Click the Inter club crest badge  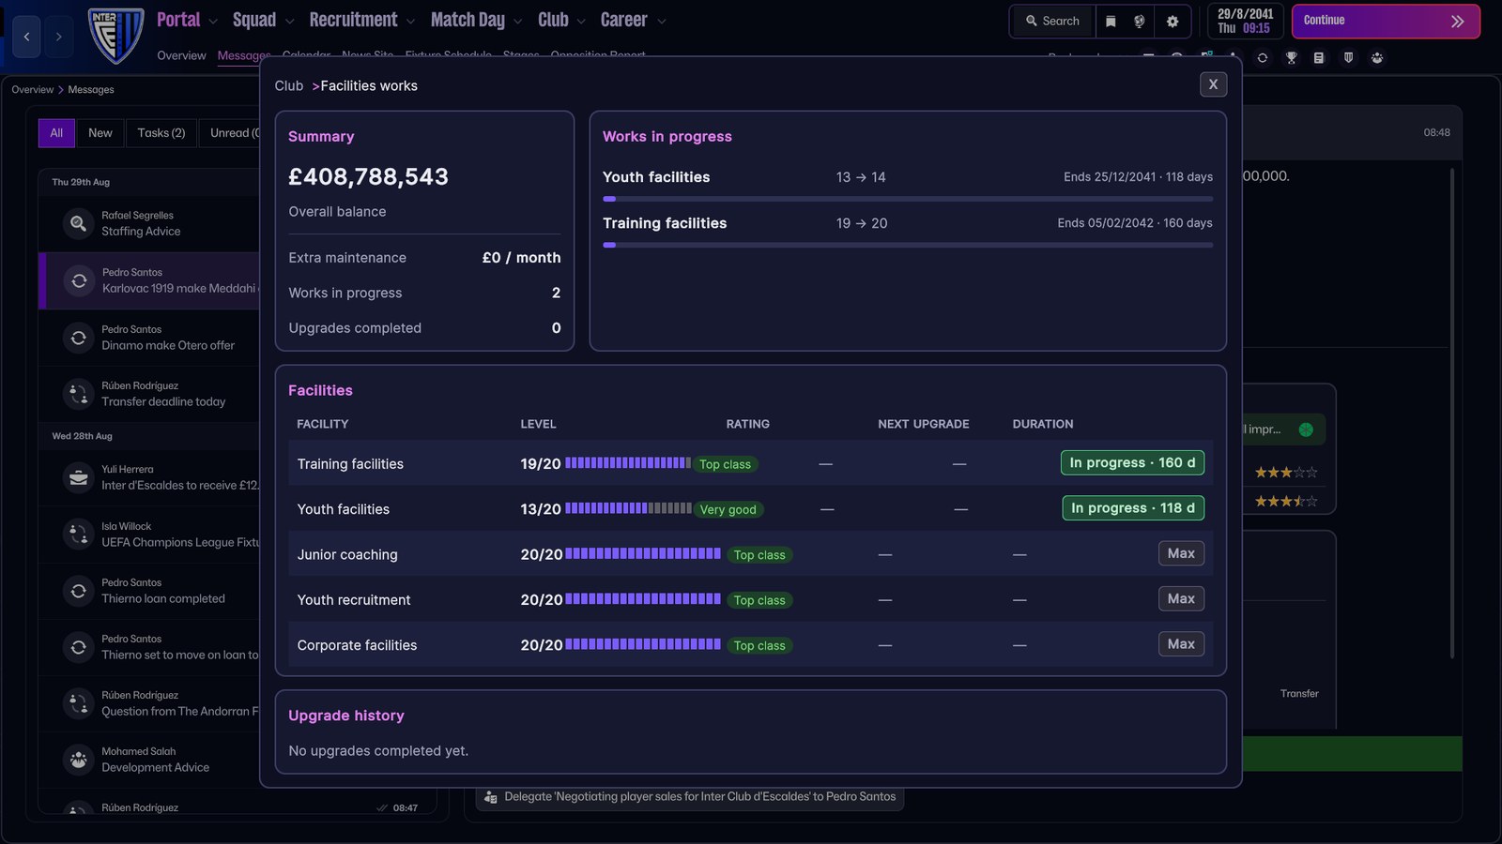[115, 36]
